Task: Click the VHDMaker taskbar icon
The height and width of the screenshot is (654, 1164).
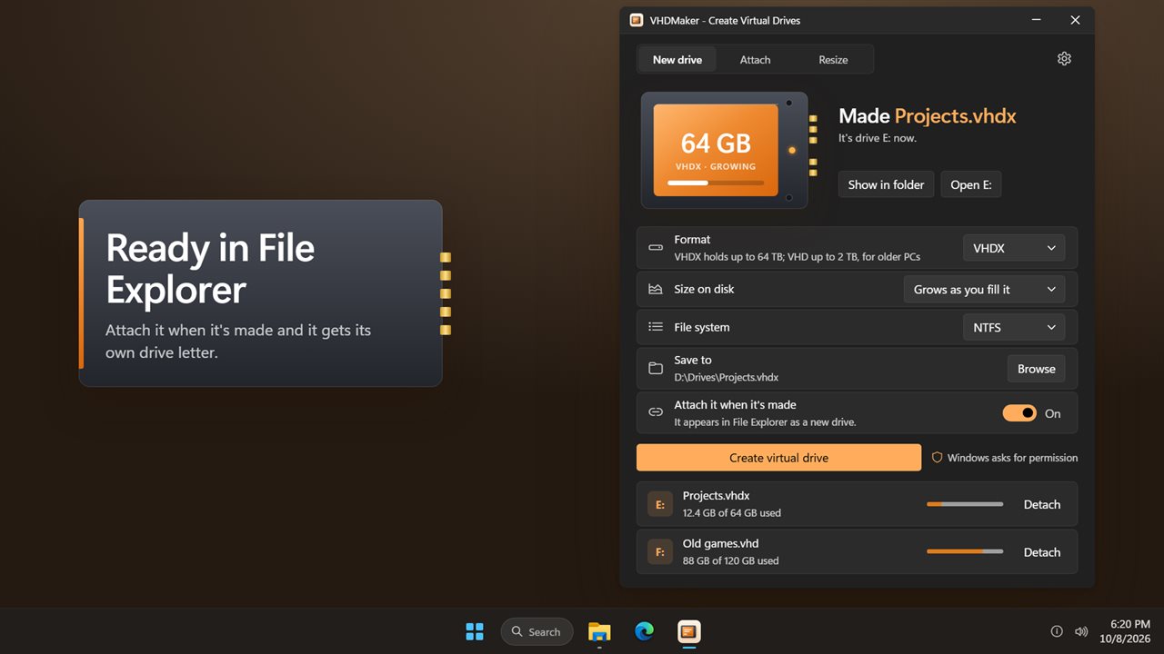Action: pos(688,631)
